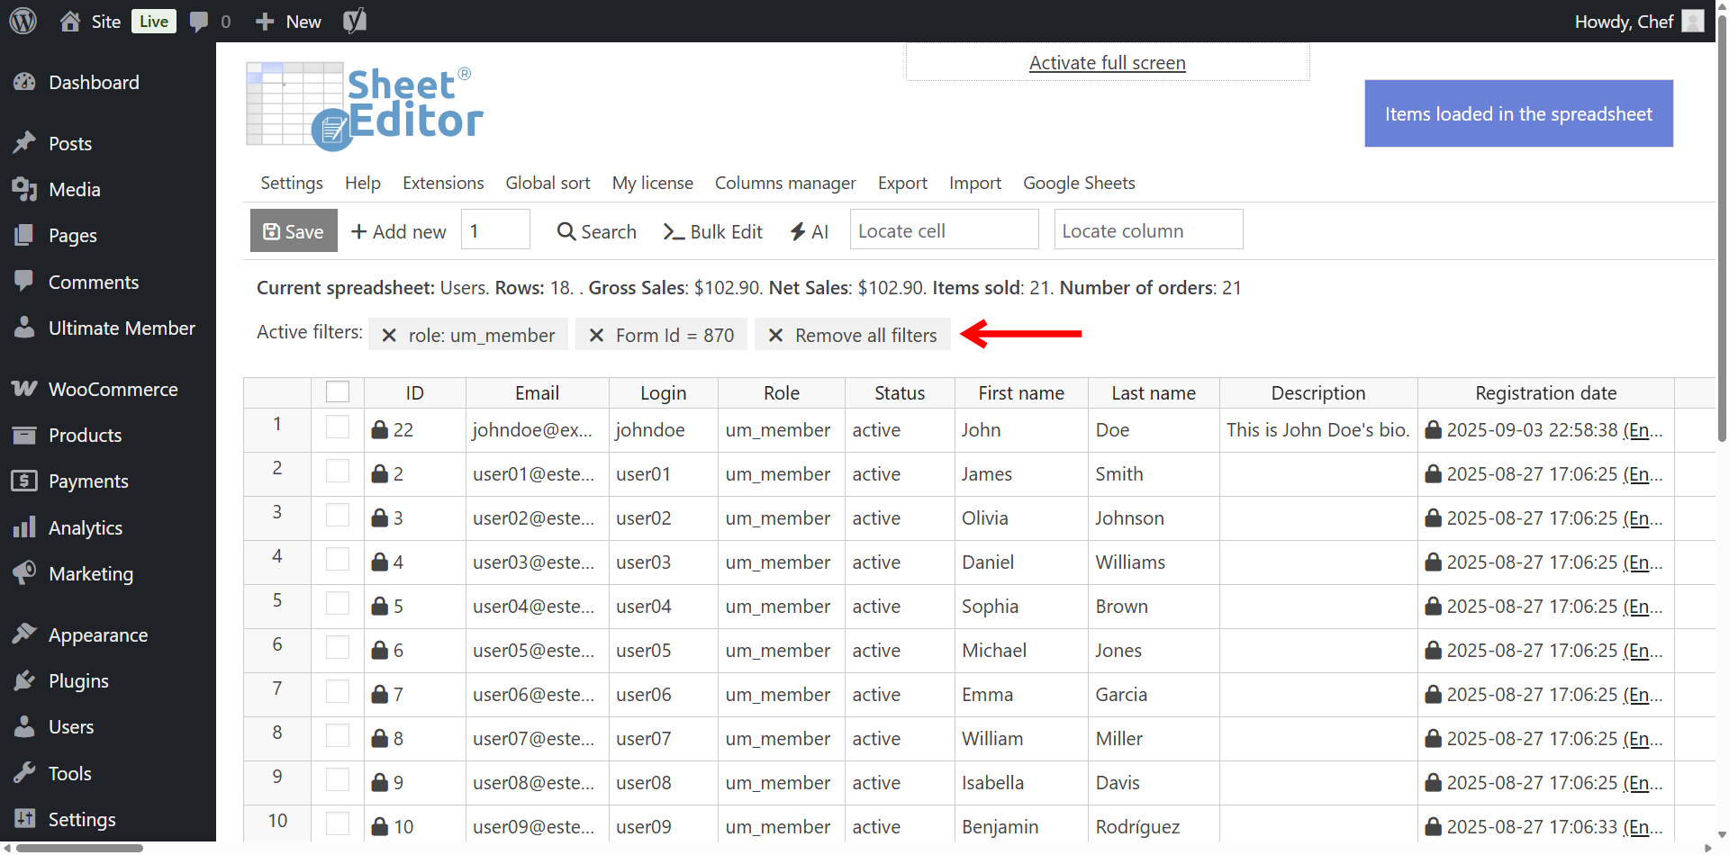This screenshot has height=855, width=1729.
Task: Open the Site home icon
Action: pos(70,22)
